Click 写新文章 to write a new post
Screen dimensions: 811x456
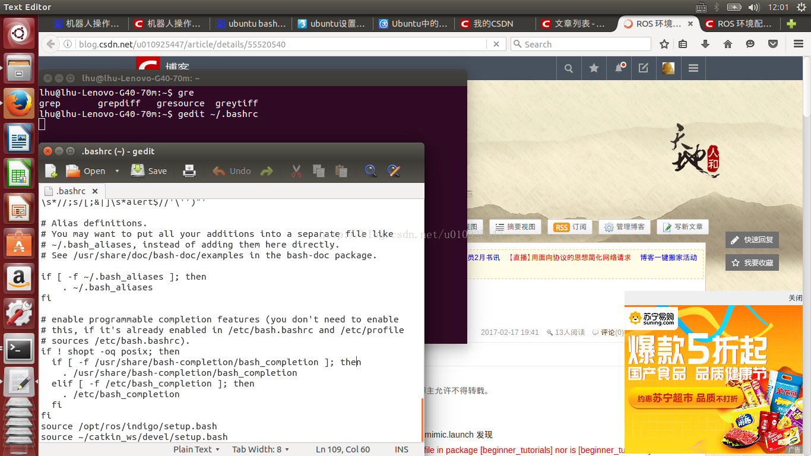[x=683, y=227]
